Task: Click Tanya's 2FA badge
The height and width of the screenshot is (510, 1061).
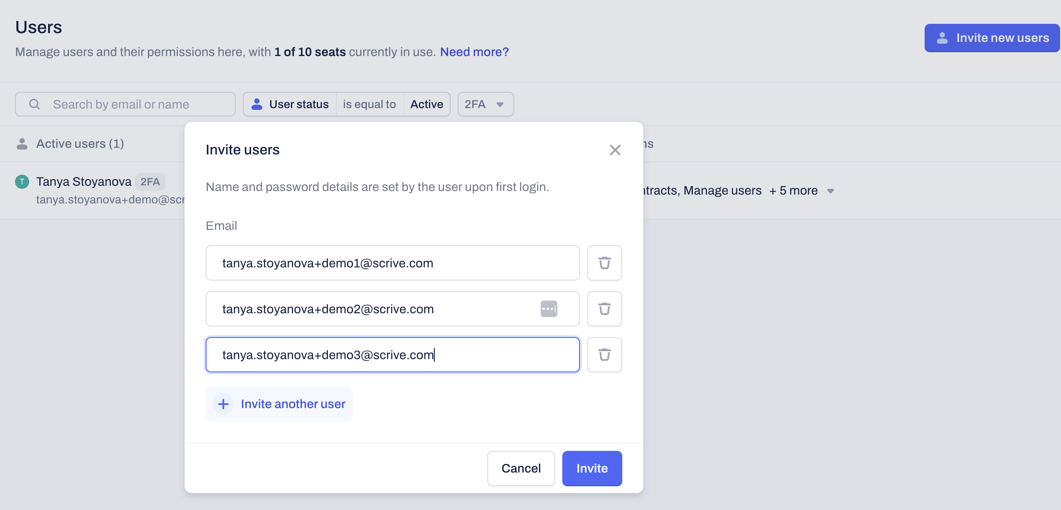Action: point(150,182)
